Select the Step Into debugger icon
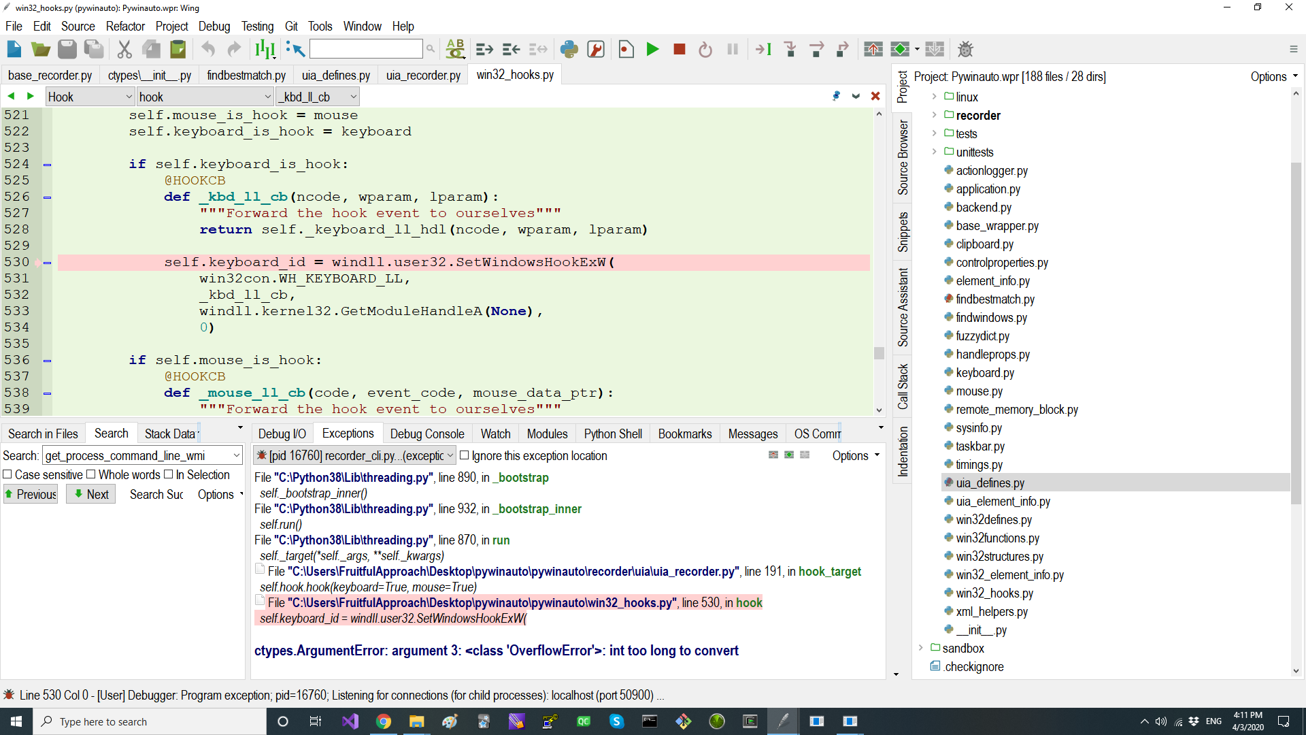This screenshot has width=1306, height=735. [x=790, y=49]
